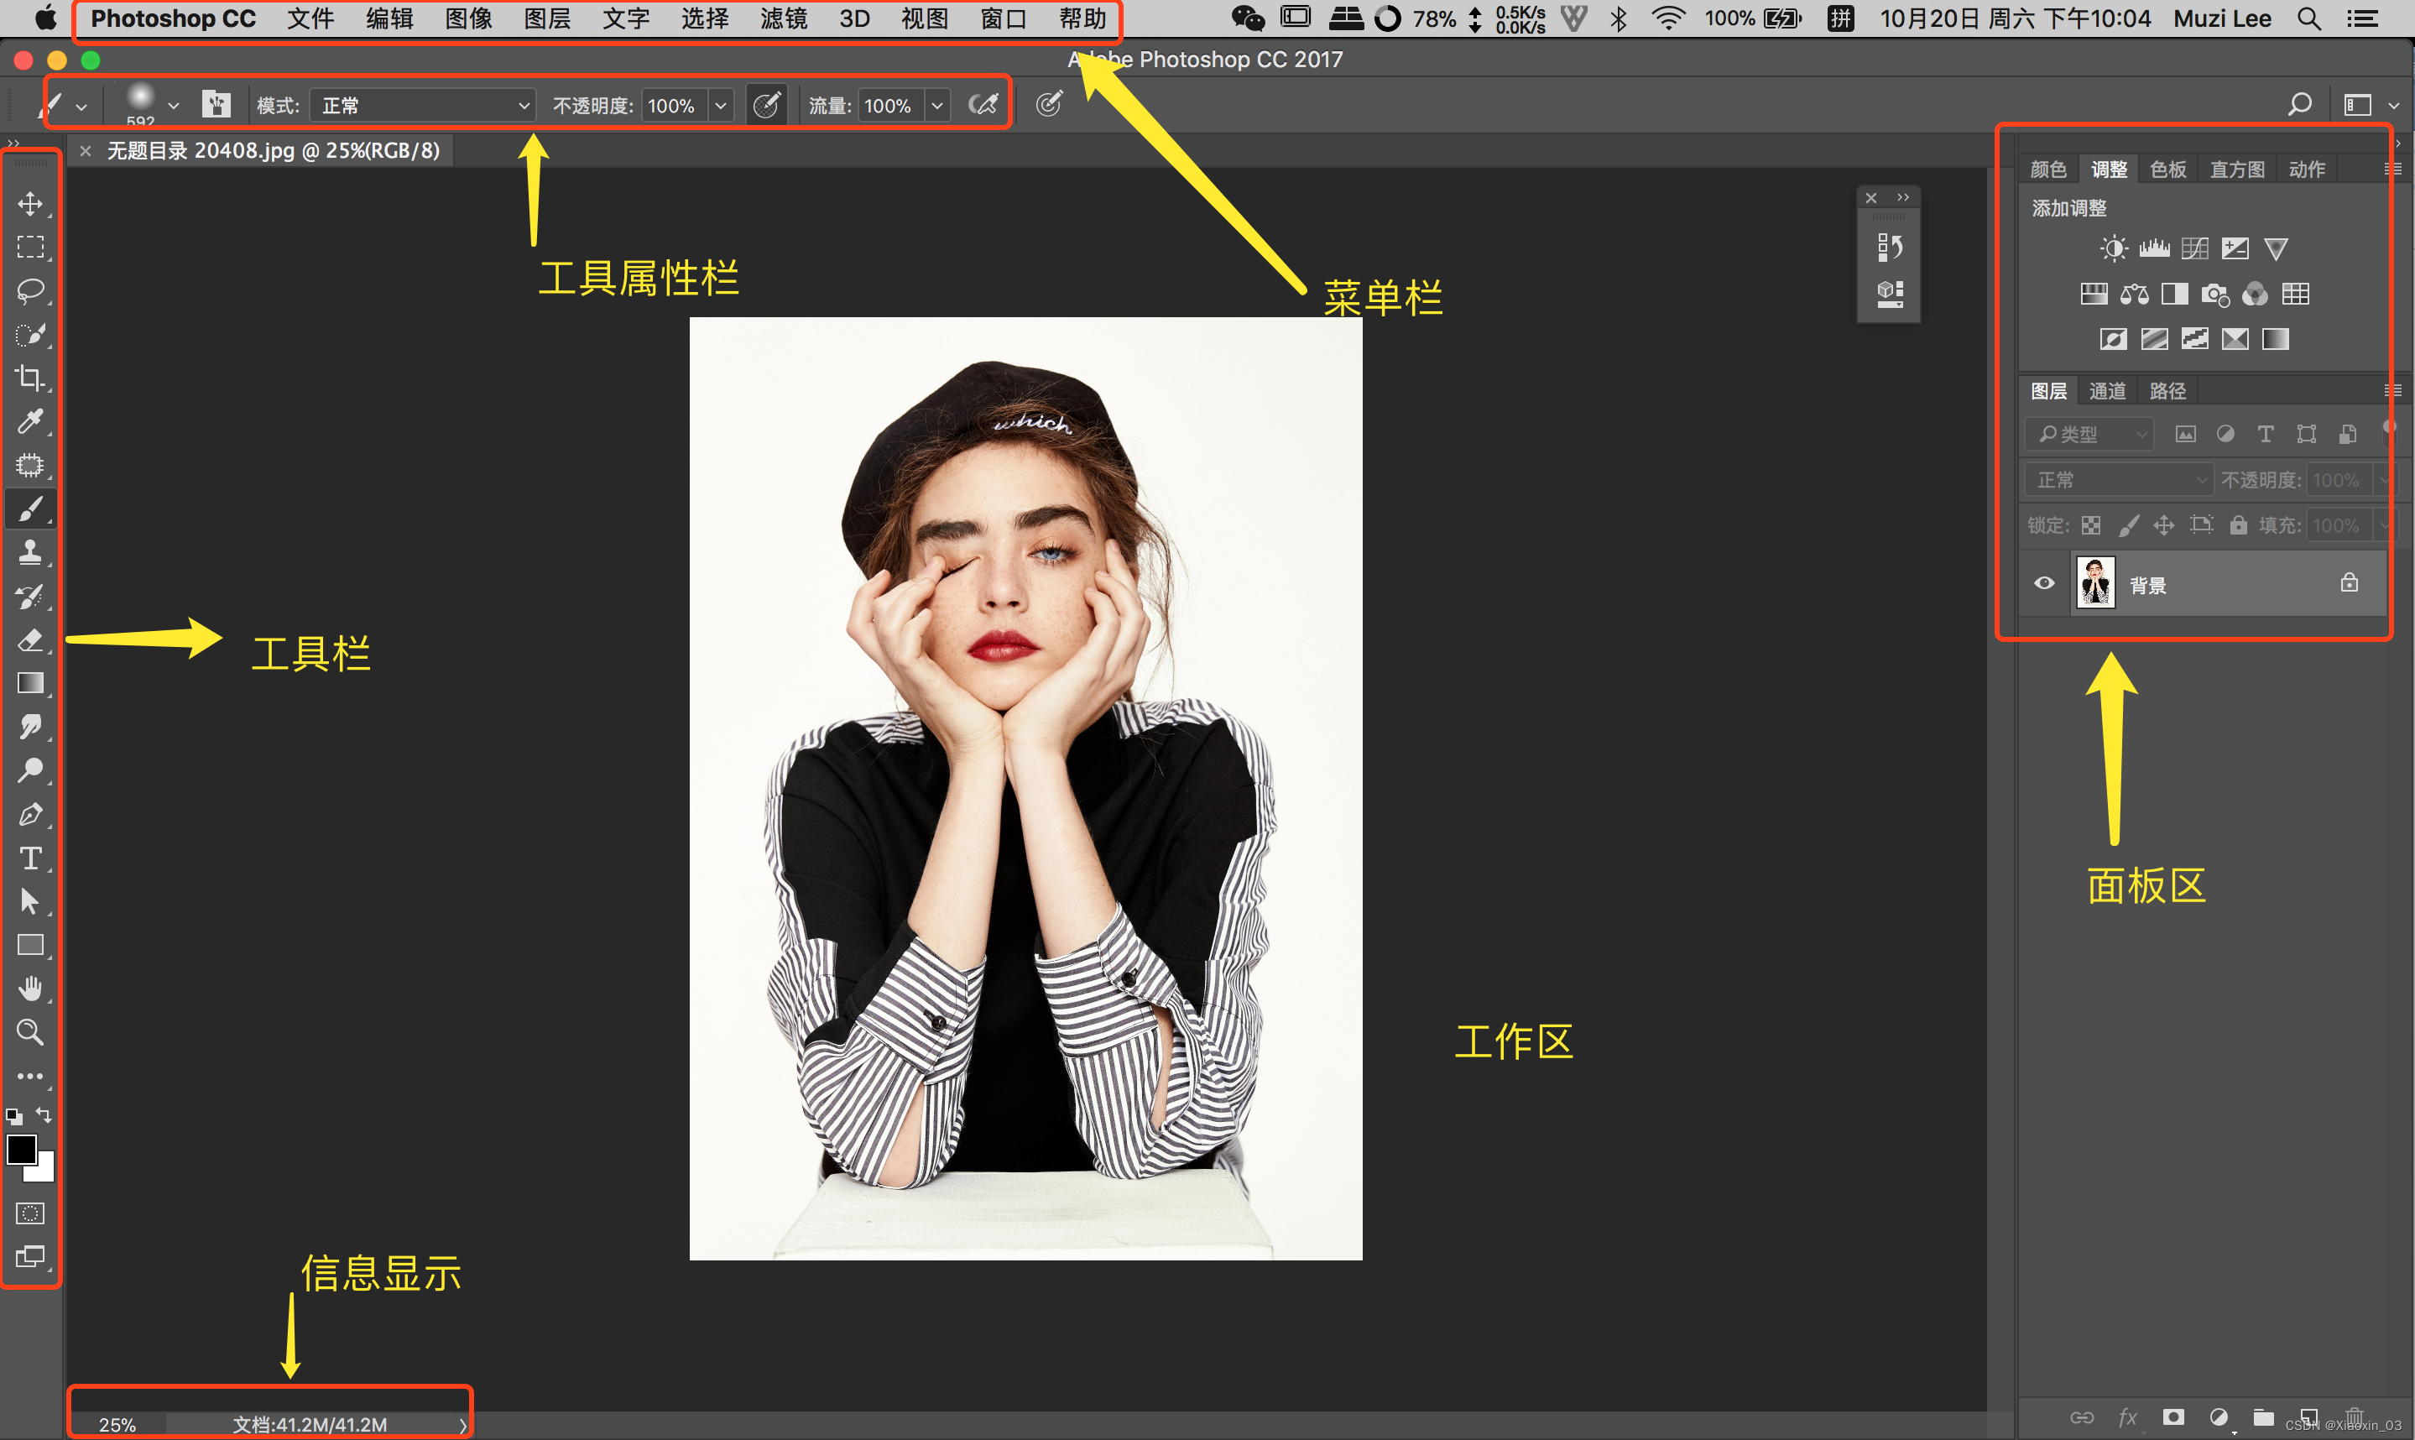Image resolution: width=2415 pixels, height=1440 pixels.
Task: Click the foreground color swatch
Action: pos(21,1149)
